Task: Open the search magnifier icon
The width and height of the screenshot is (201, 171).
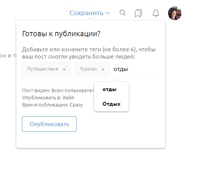Action: (122, 13)
